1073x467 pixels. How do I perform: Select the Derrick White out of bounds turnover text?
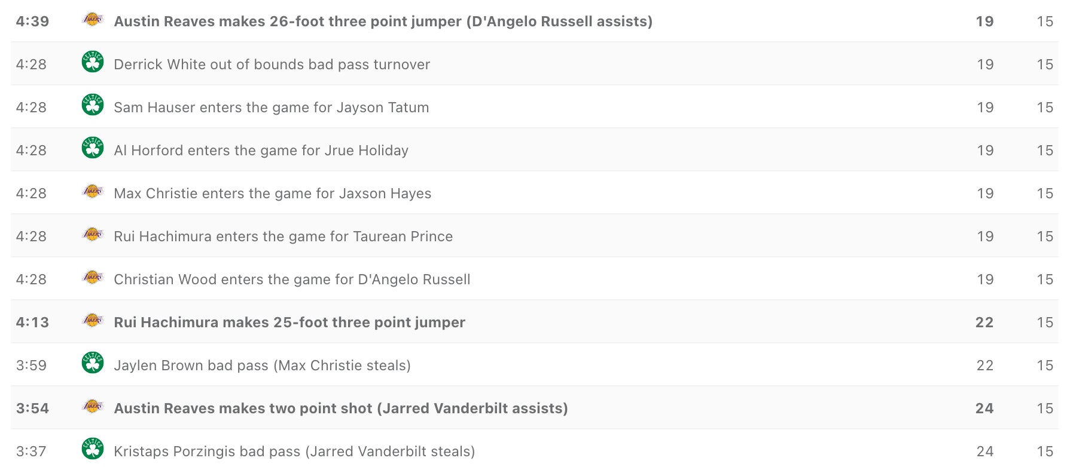pyautogui.click(x=272, y=64)
